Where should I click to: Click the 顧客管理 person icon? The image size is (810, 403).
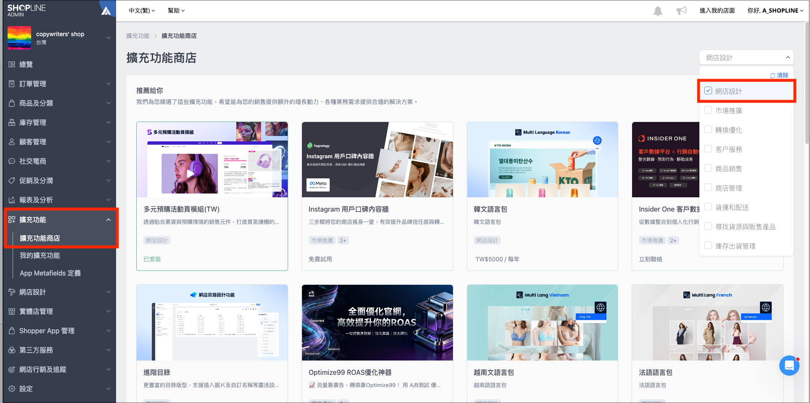[x=12, y=142]
